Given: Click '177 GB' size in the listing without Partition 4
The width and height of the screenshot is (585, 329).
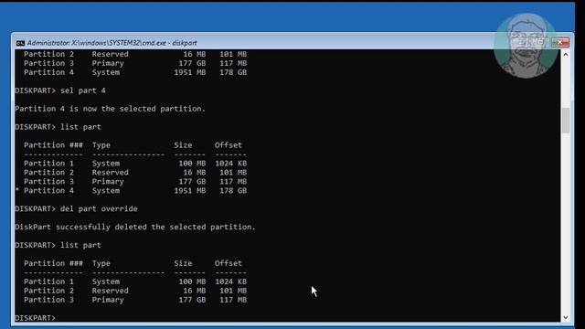Looking at the screenshot, I should coord(192,300).
